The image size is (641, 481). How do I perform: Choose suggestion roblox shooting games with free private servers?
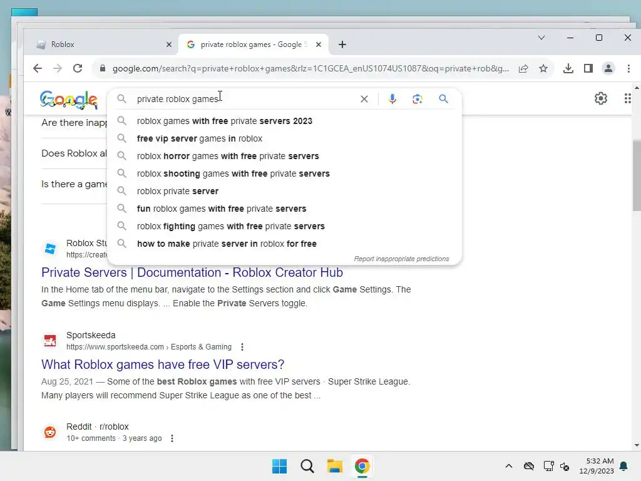pyautogui.click(x=285, y=174)
